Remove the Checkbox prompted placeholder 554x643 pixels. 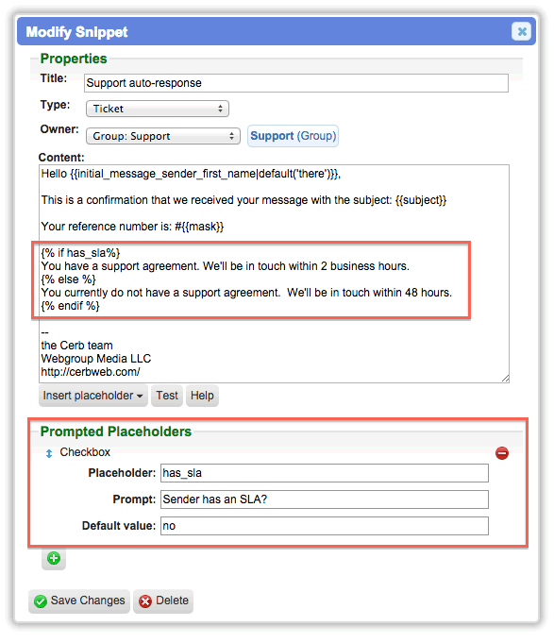pos(501,452)
